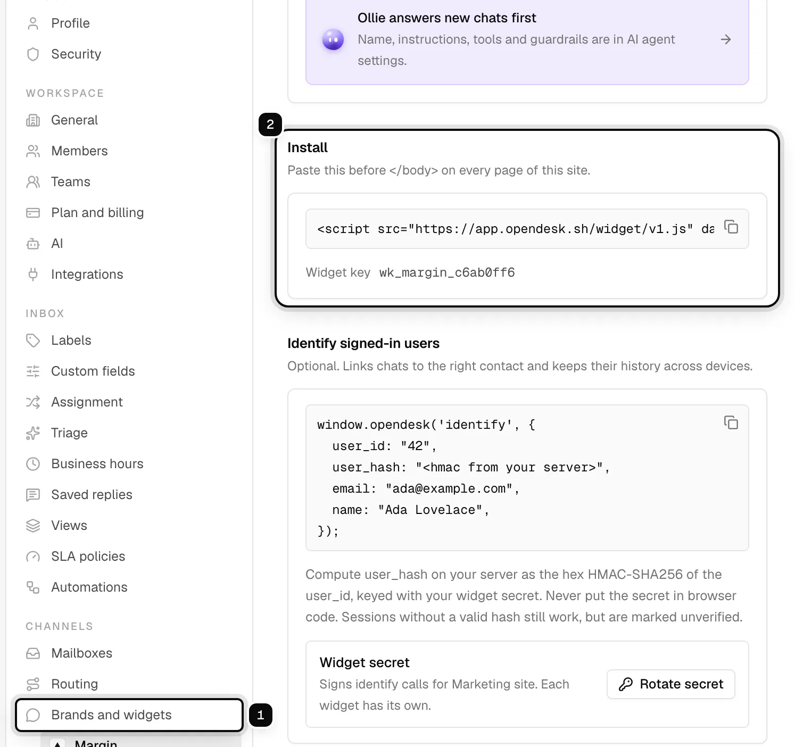Image resolution: width=795 pixels, height=747 pixels.
Task: Open the AI settings section
Action: [x=129, y=244]
